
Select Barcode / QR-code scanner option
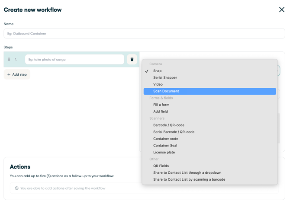(169, 125)
